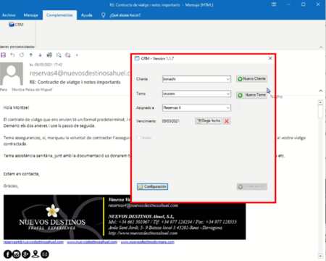Go to next item with down arrow
Viewport: 326px width, 261px height.
[40, 55]
